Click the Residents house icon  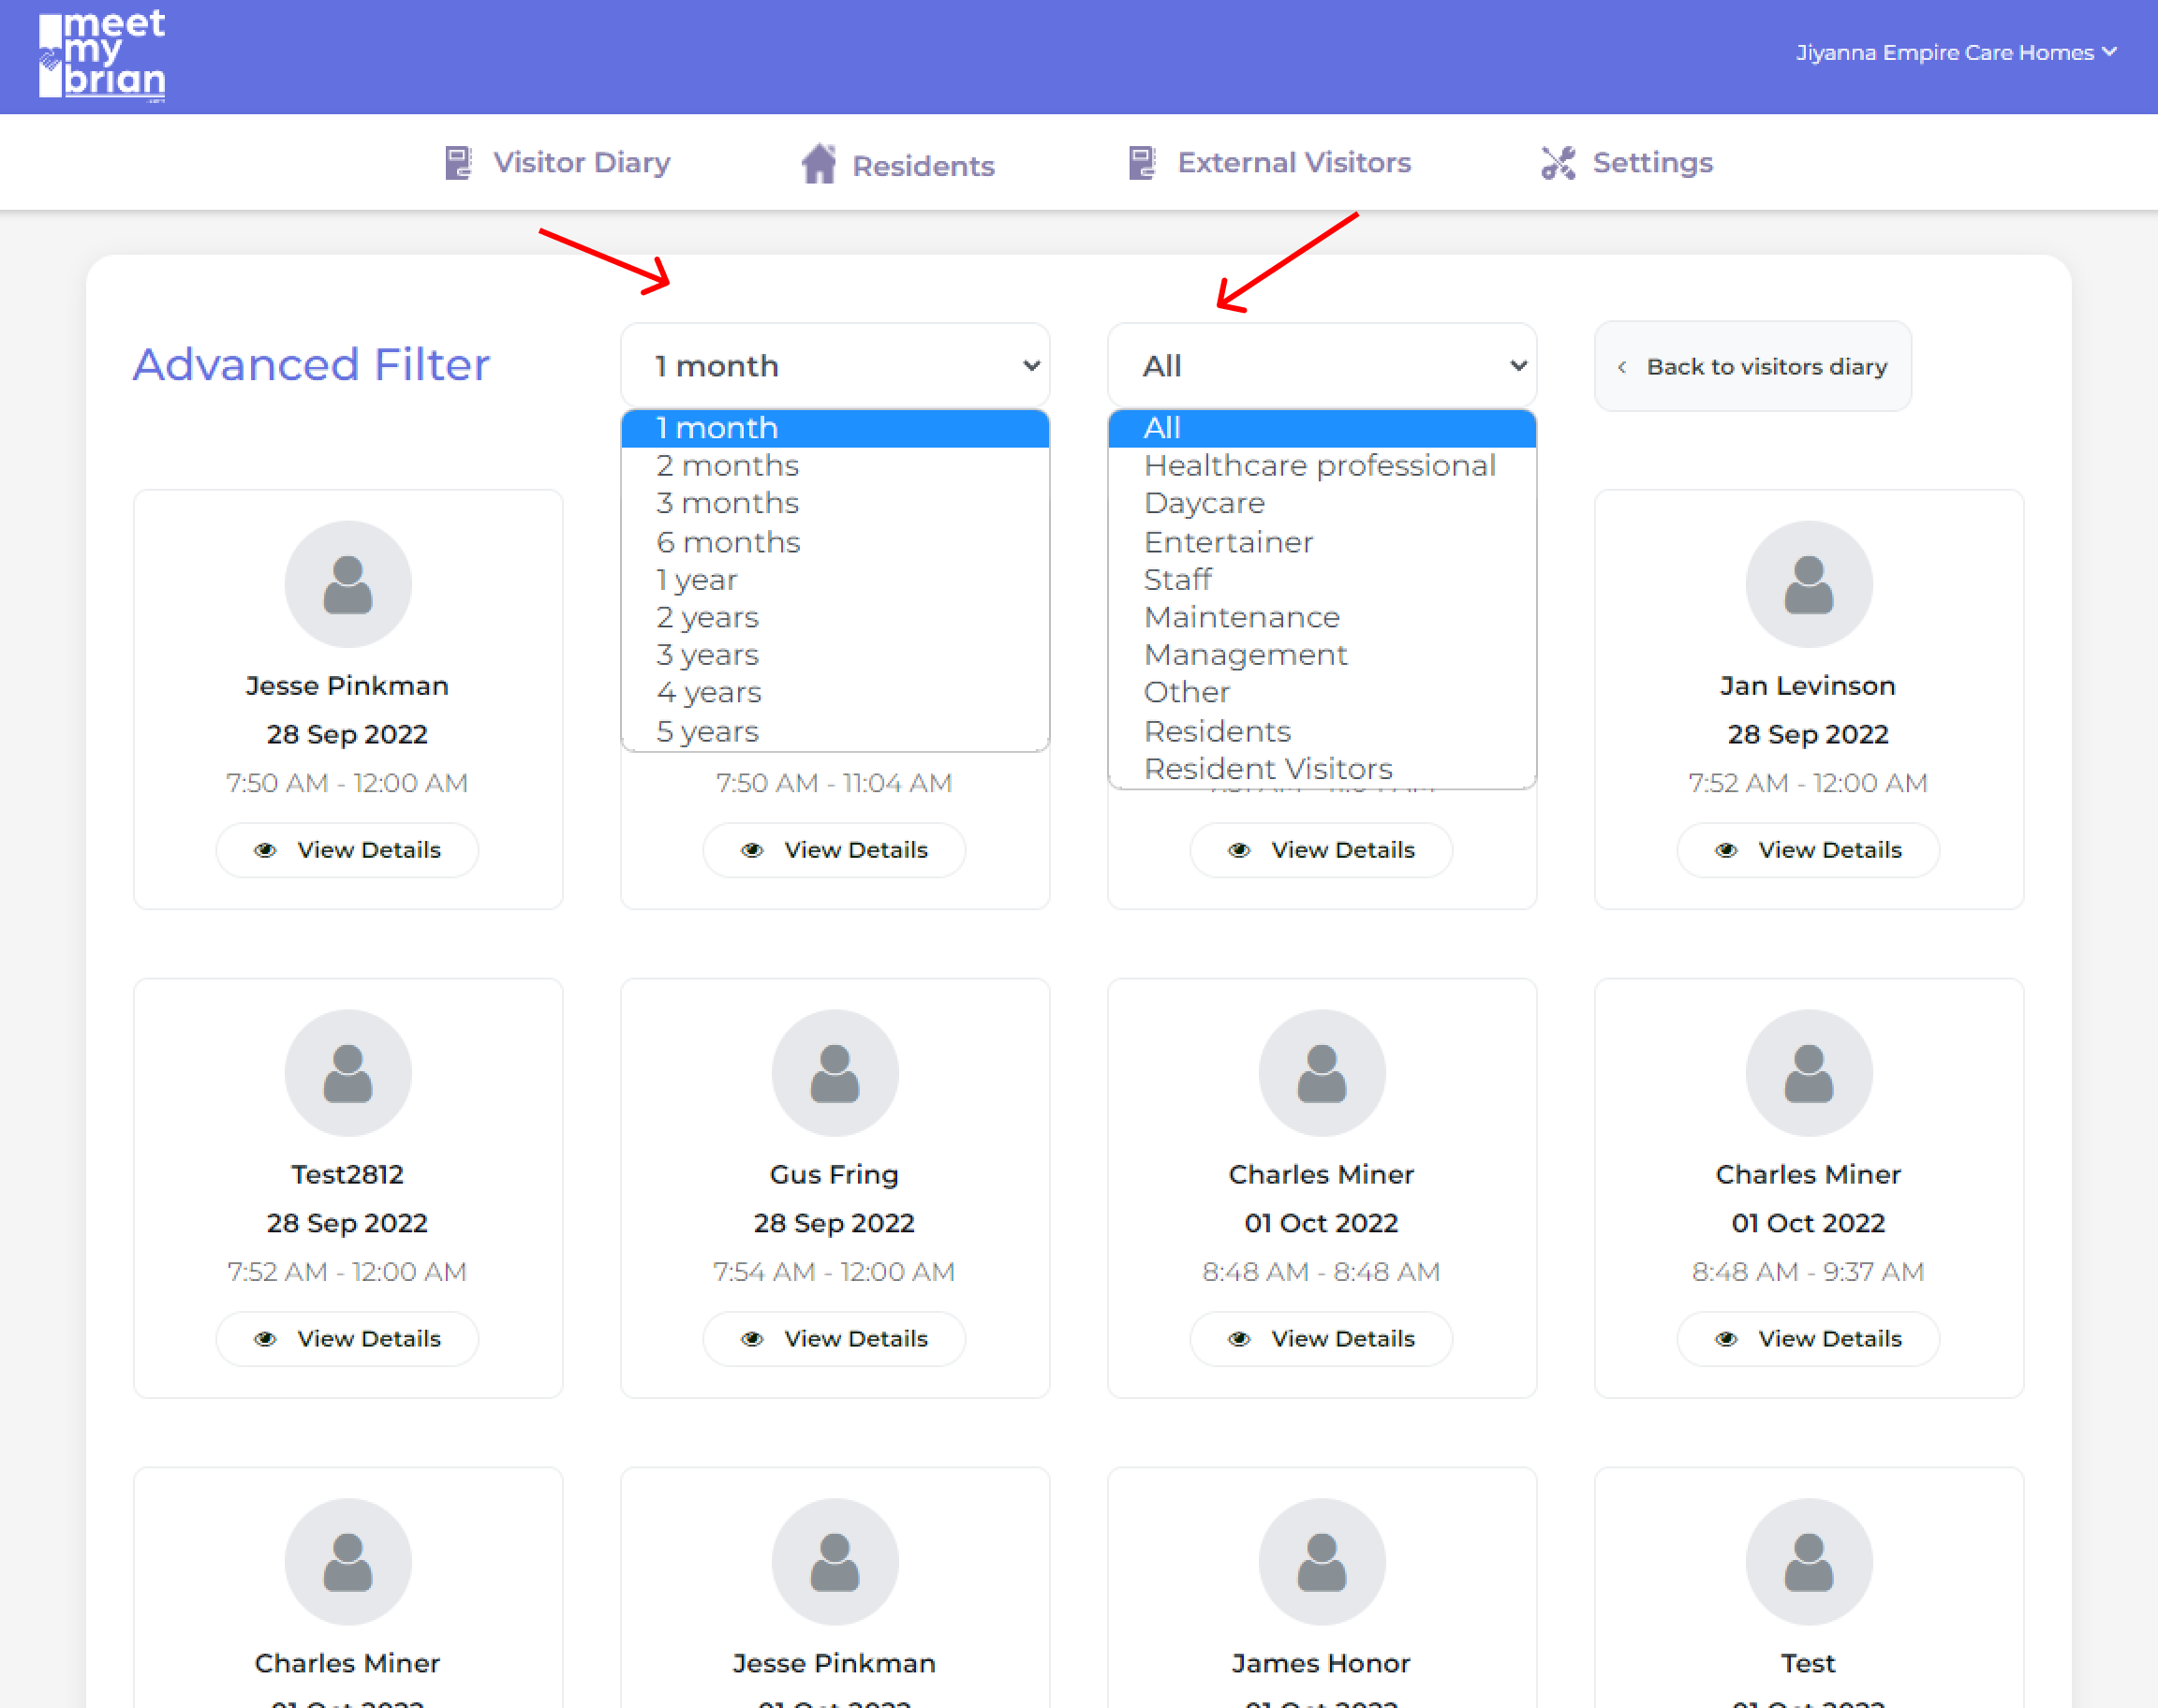coord(818,164)
